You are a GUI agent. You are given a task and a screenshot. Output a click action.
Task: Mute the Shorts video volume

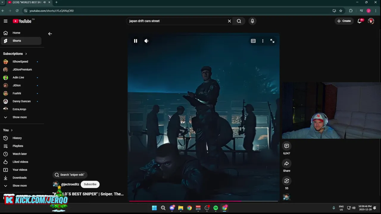coord(146,41)
